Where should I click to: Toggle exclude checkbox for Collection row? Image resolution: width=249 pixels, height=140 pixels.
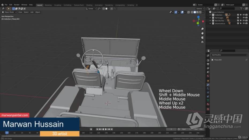point(238,15)
